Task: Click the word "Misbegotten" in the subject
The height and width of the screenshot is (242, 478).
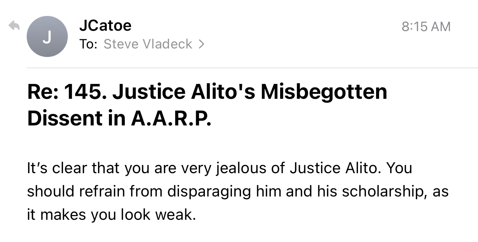Action: tap(323, 92)
